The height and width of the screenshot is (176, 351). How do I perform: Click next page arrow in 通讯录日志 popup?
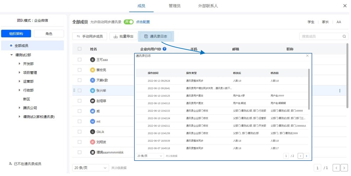point(306,156)
